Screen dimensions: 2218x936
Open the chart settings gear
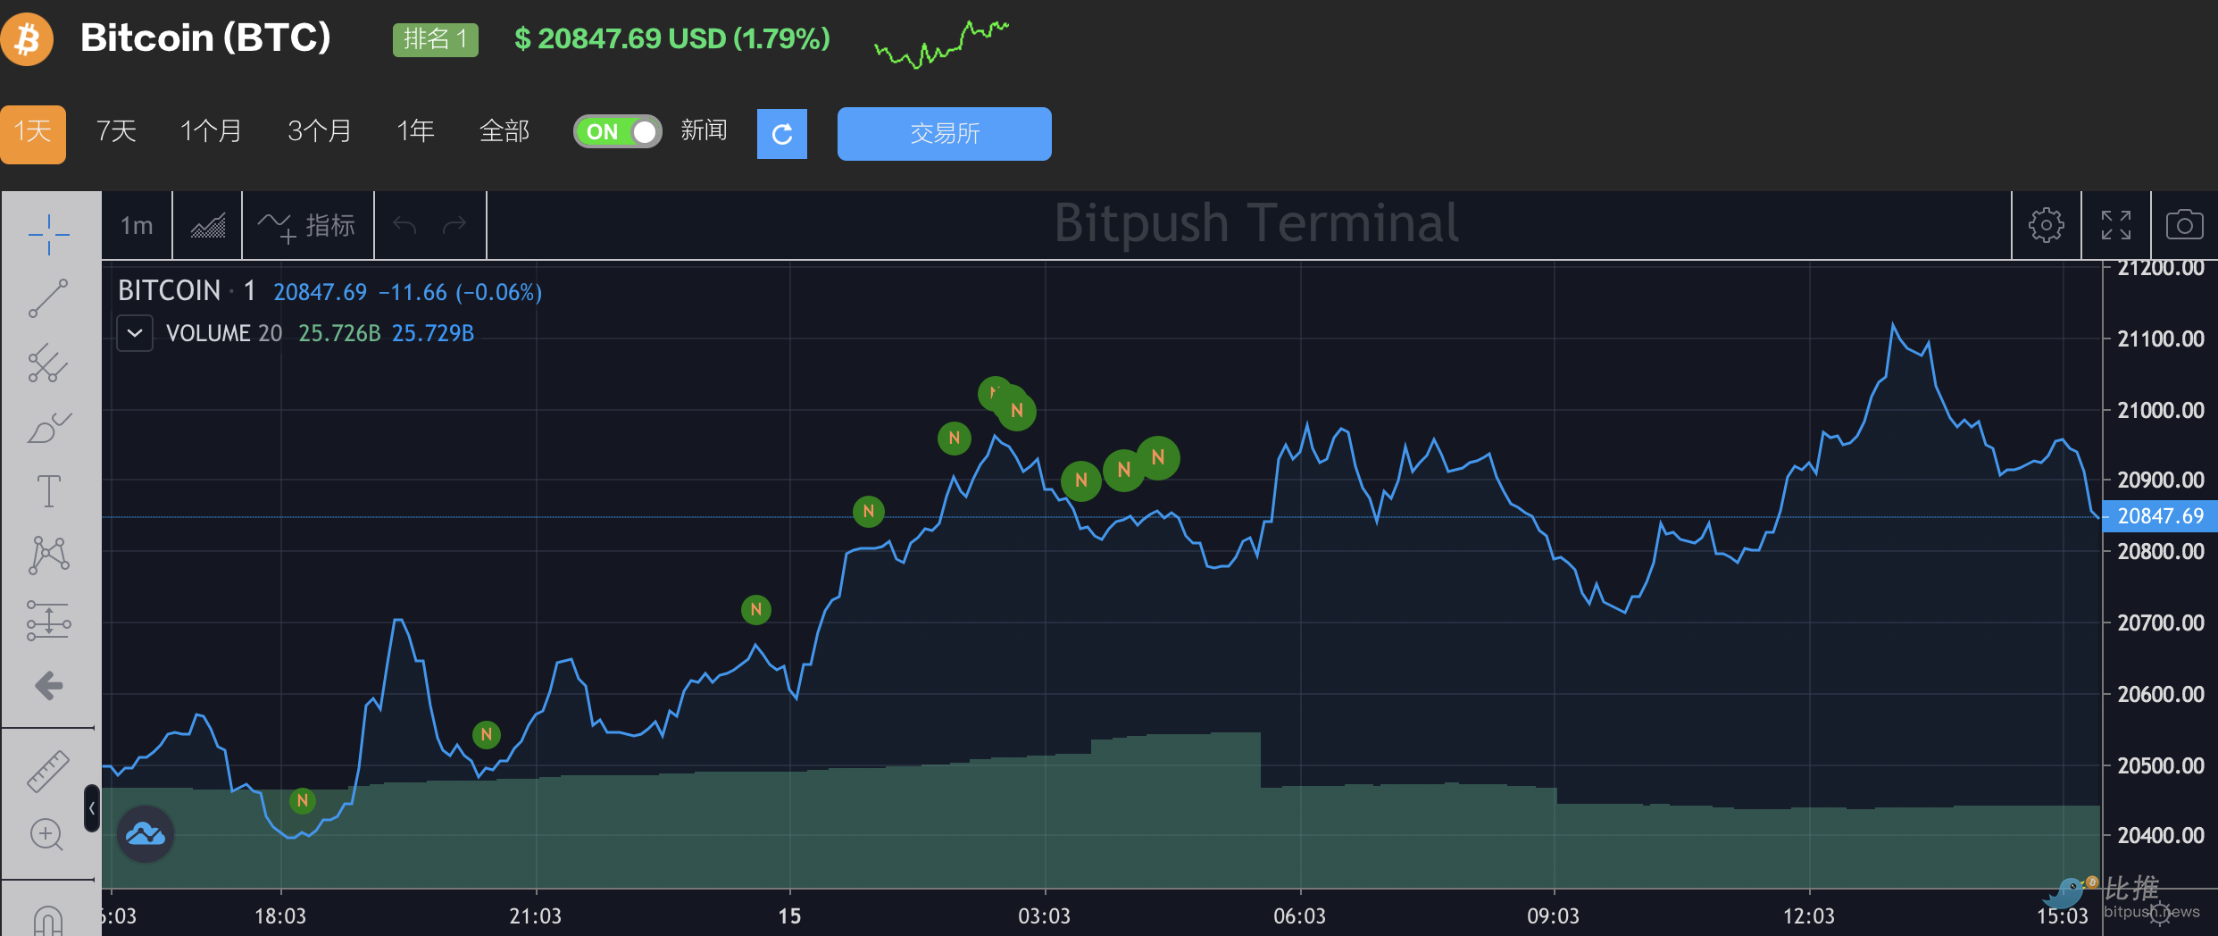point(2046,225)
